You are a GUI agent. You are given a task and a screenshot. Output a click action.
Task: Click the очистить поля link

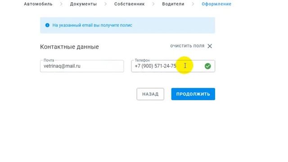tap(187, 46)
